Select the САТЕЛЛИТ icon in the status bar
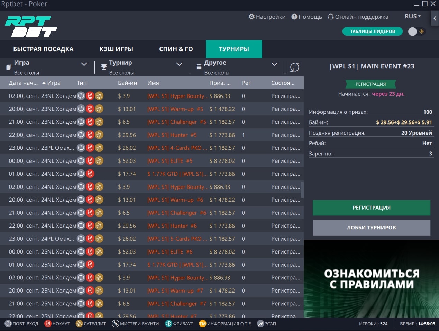Viewport: 439px width, 331px height. click(x=79, y=324)
